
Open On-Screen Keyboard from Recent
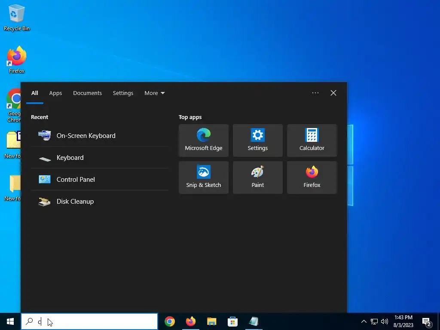(x=100, y=135)
